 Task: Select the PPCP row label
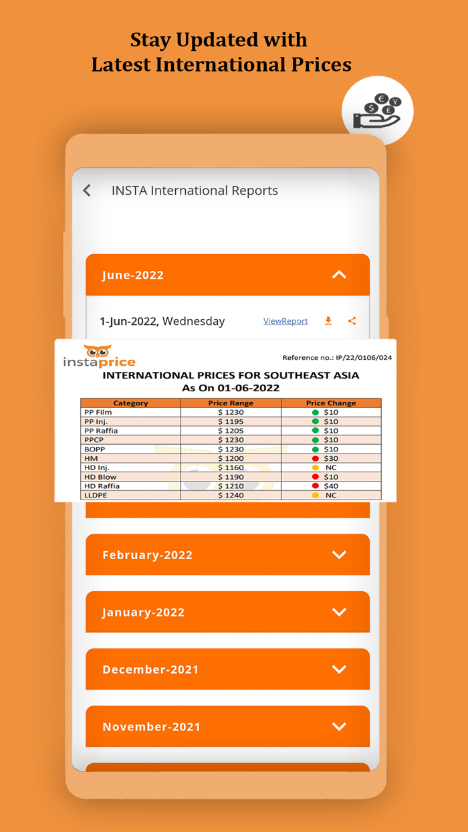[x=94, y=440]
